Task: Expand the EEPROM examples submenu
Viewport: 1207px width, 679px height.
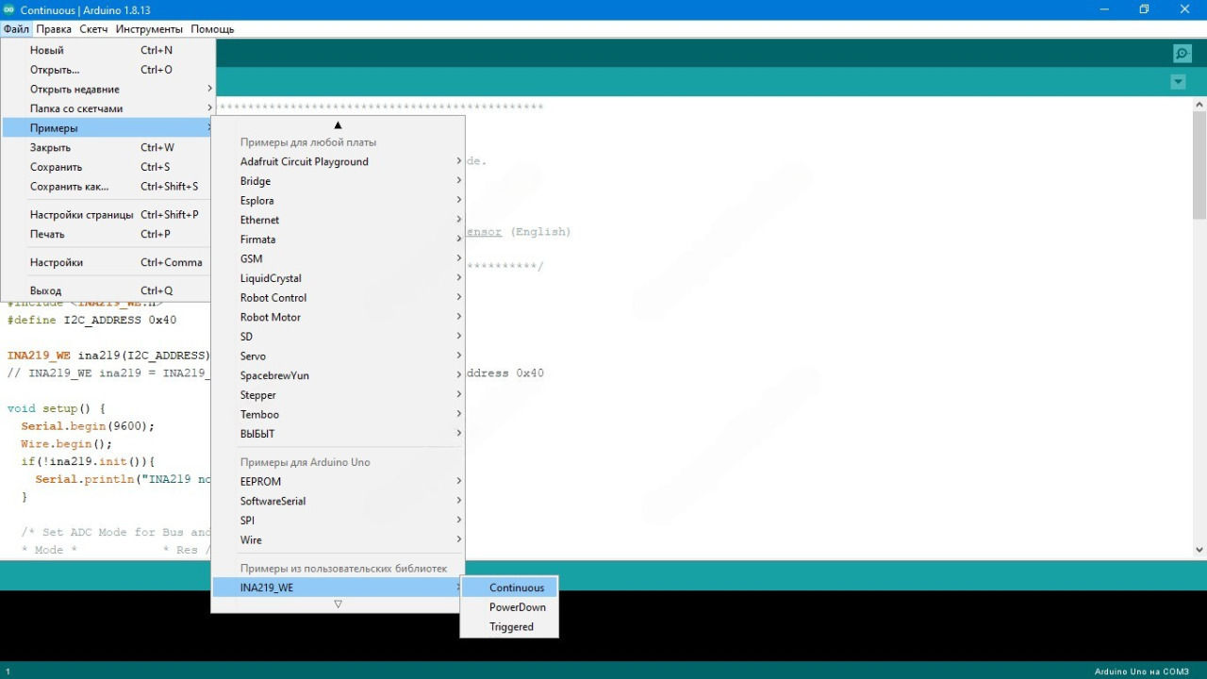Action: tap(260, 481)
